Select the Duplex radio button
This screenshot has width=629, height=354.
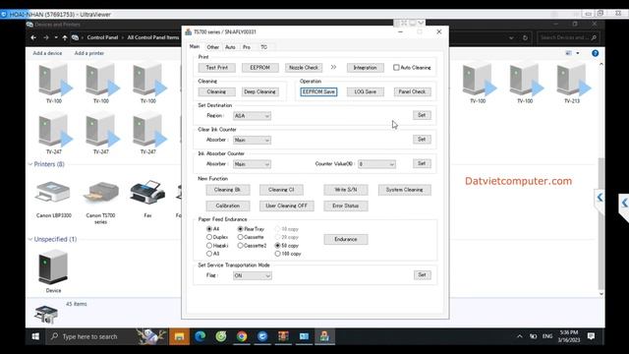pos(209,237)
